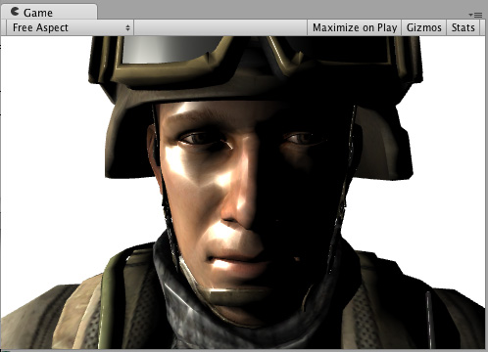Toggle Maximize on Play
Screen dimensions: 488x352
point(355,27)
